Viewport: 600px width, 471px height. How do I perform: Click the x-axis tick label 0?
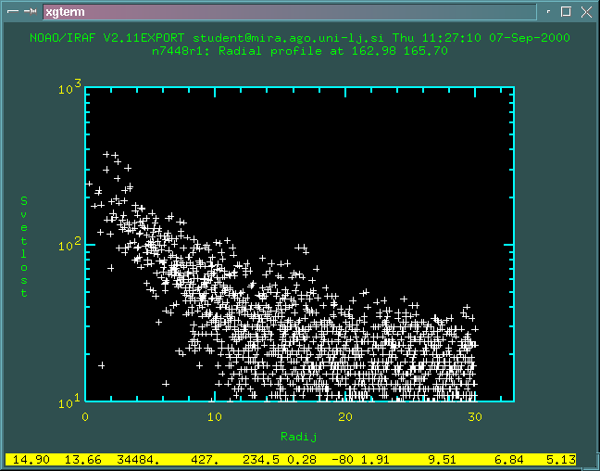pyautogui.click(x=85, y=416)
